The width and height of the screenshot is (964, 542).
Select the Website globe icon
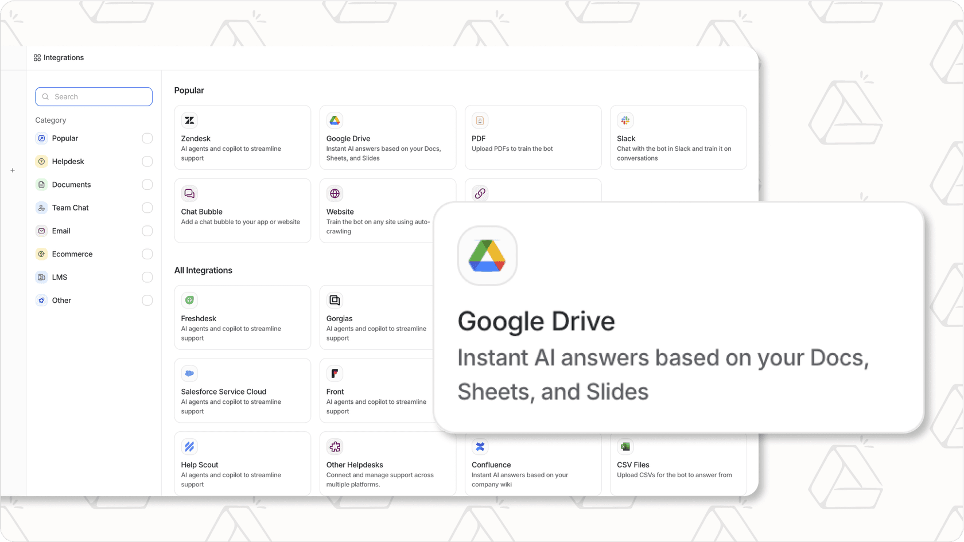pyautogui.click(x=335, y=193)
